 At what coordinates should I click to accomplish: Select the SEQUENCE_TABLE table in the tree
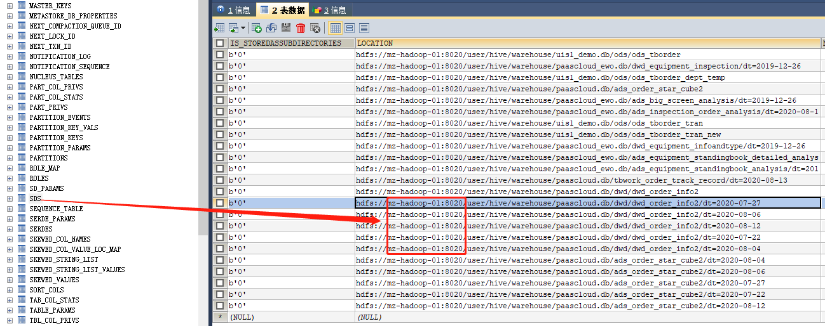(56, 209)
